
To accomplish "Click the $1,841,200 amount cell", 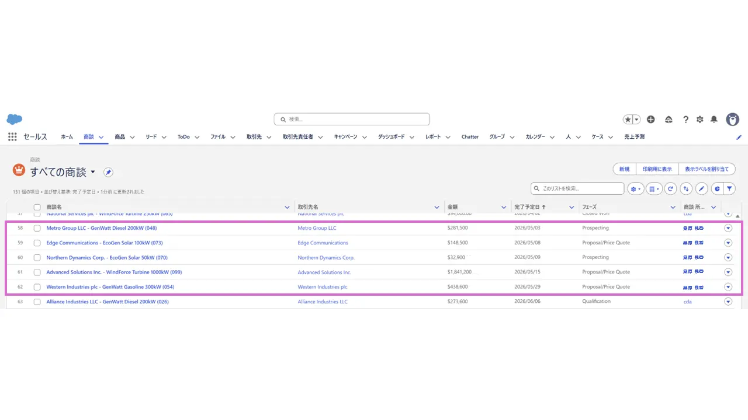I will (x=460, y=272).
